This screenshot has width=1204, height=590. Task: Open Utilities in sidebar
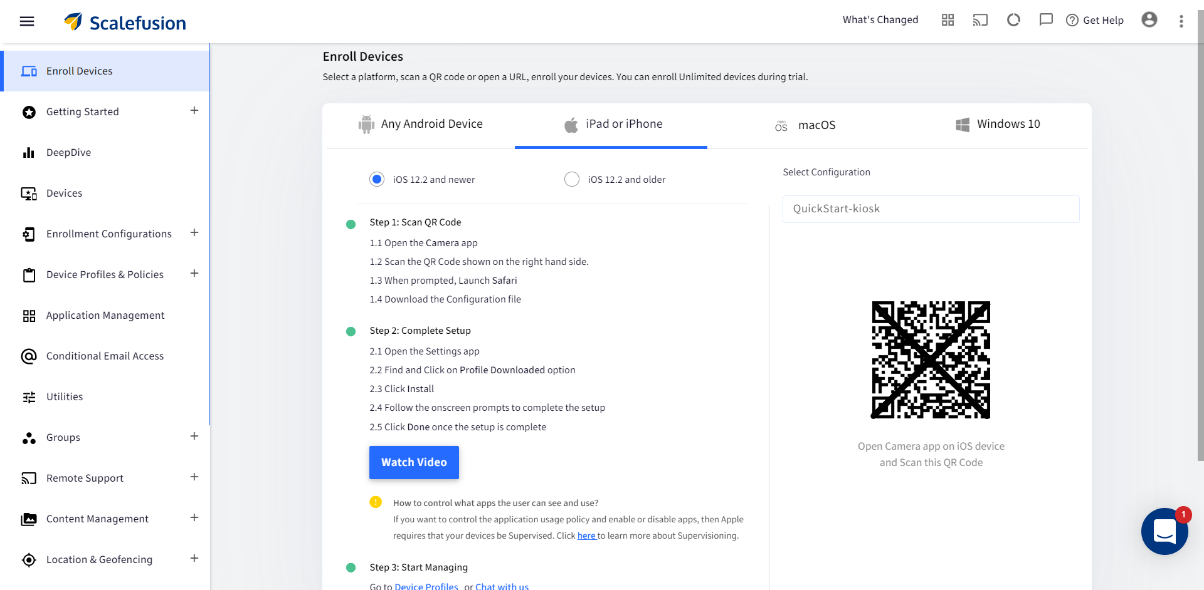pyautogui.click(x=105, y=397)
